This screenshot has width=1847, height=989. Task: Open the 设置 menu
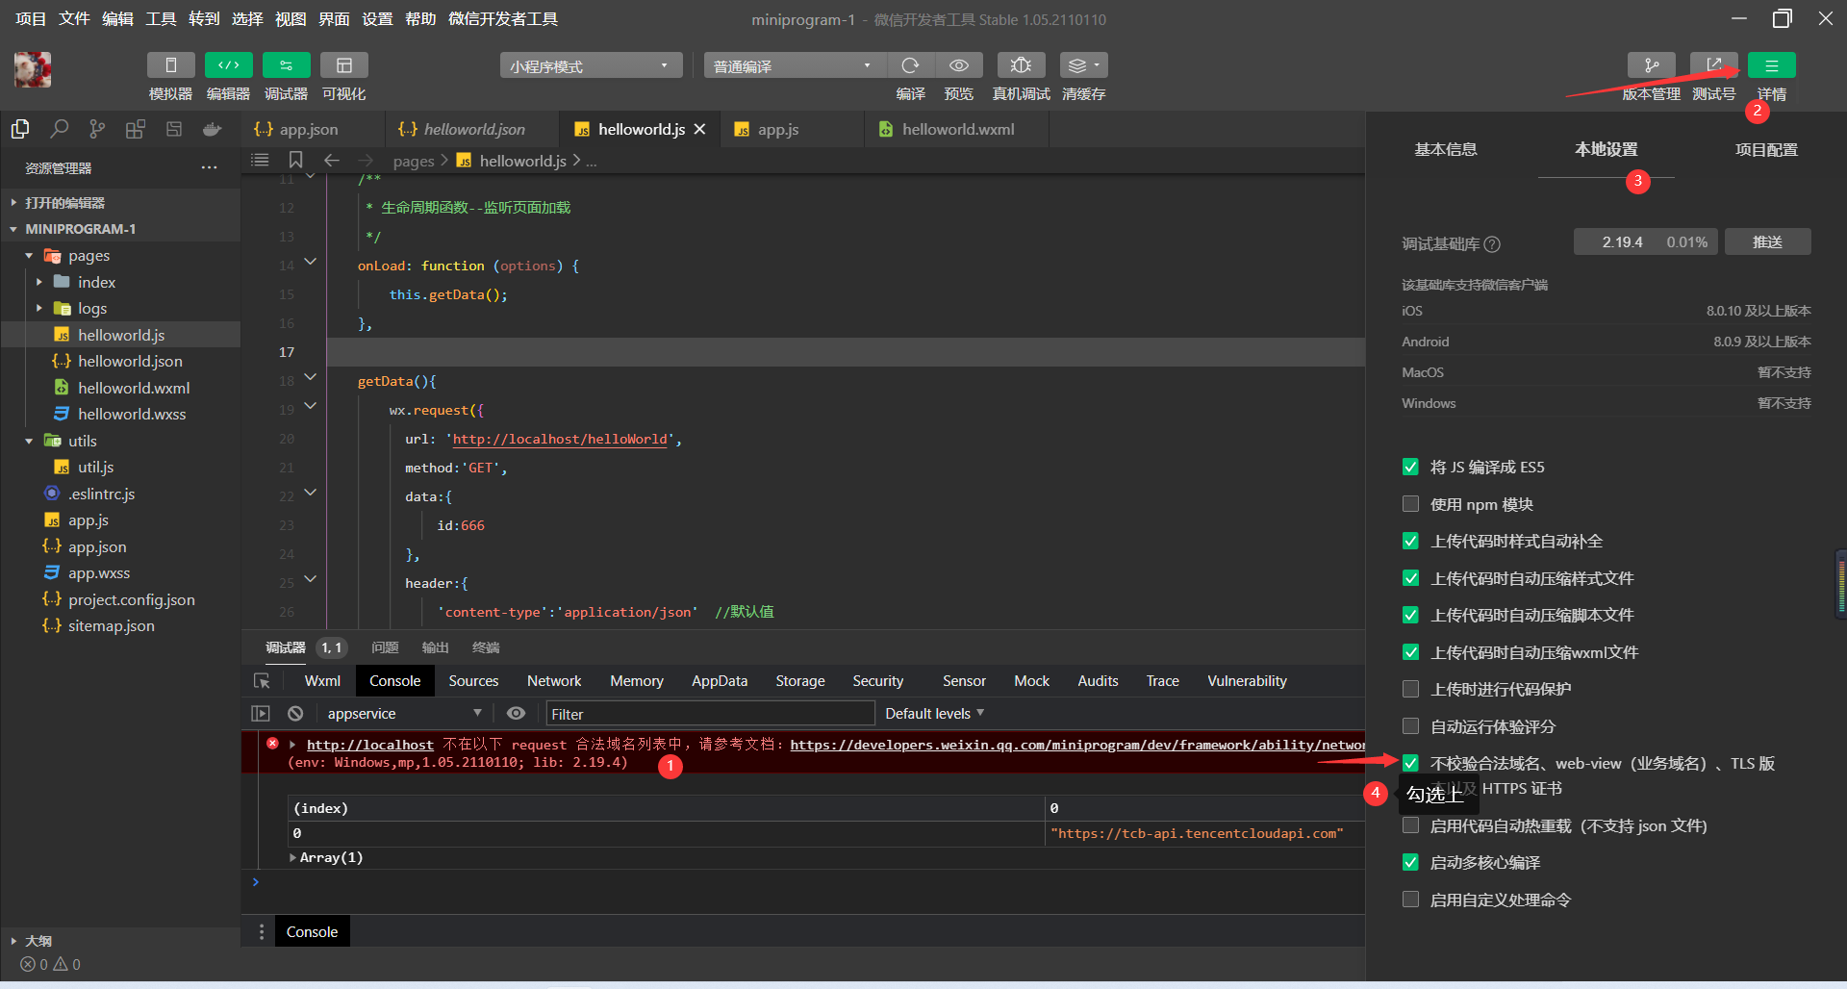377,19
